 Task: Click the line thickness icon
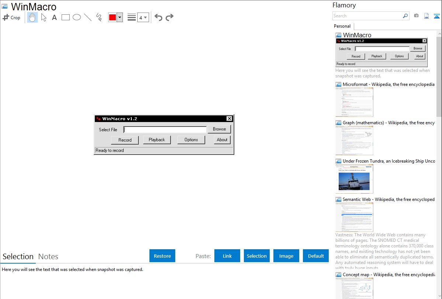coord(132,17)
